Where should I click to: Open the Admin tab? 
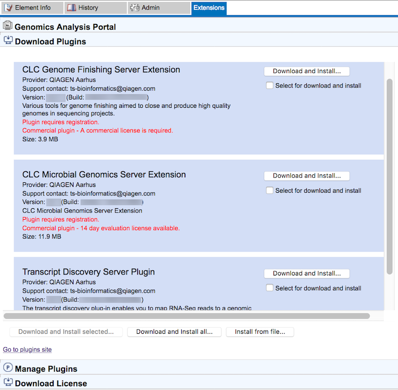159,8
